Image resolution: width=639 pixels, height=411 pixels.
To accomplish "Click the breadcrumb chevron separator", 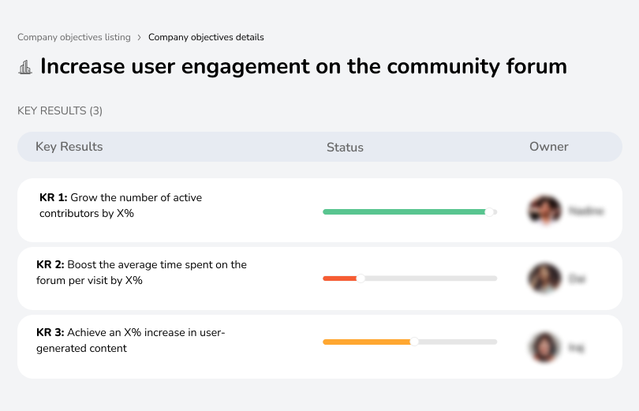I will point(140,38).
